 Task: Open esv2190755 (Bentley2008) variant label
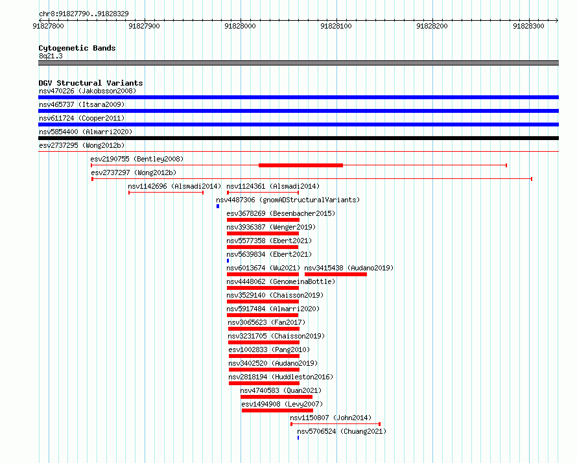(x=137, y=159)
